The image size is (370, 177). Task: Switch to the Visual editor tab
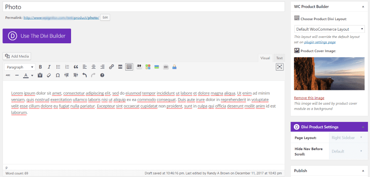coord(265,58)
